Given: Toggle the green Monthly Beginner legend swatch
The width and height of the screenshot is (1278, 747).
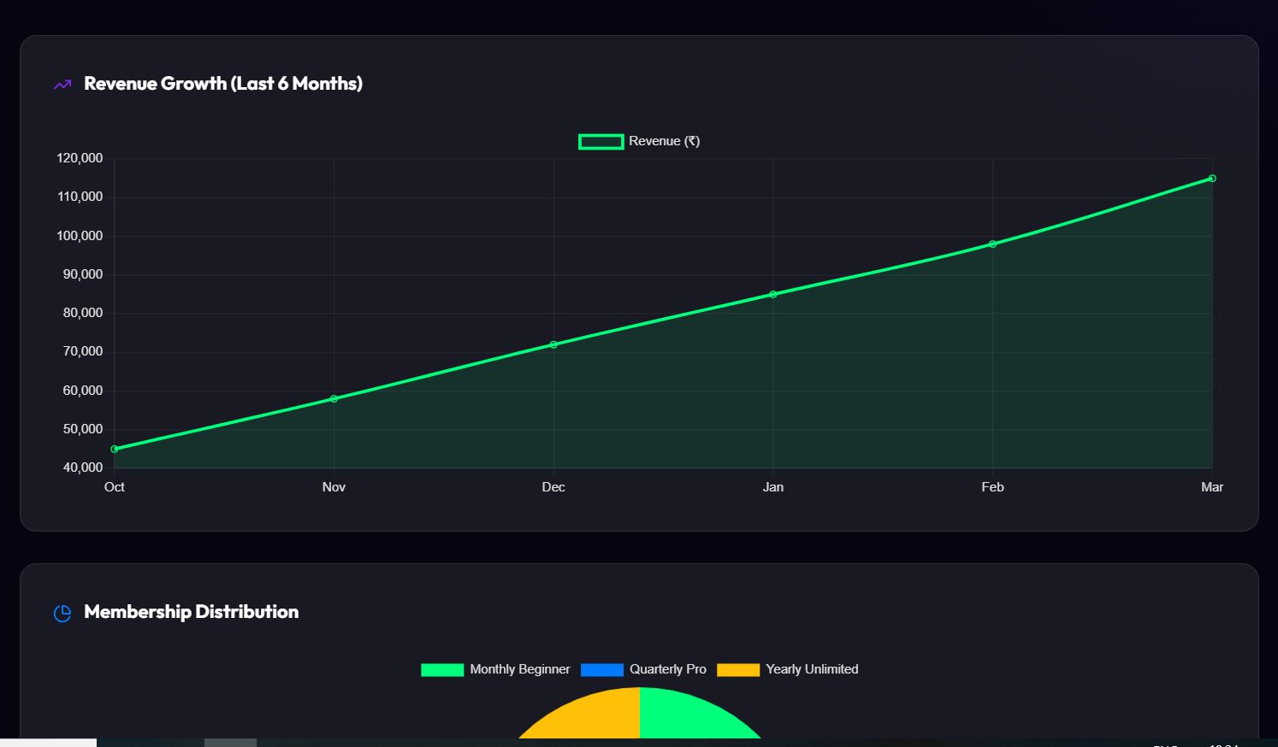Looking at the screenshot, I should [442, 670].
